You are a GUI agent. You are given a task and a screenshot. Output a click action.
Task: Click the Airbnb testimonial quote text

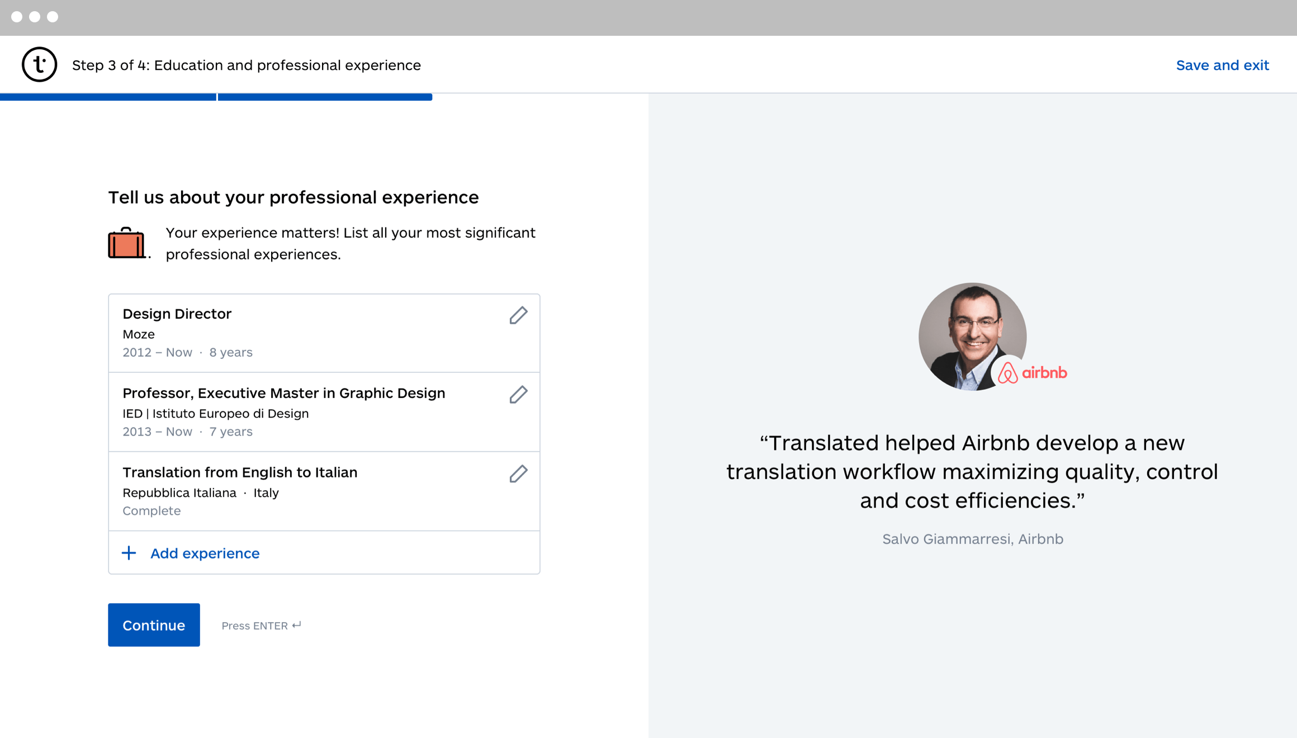point(972,471)
